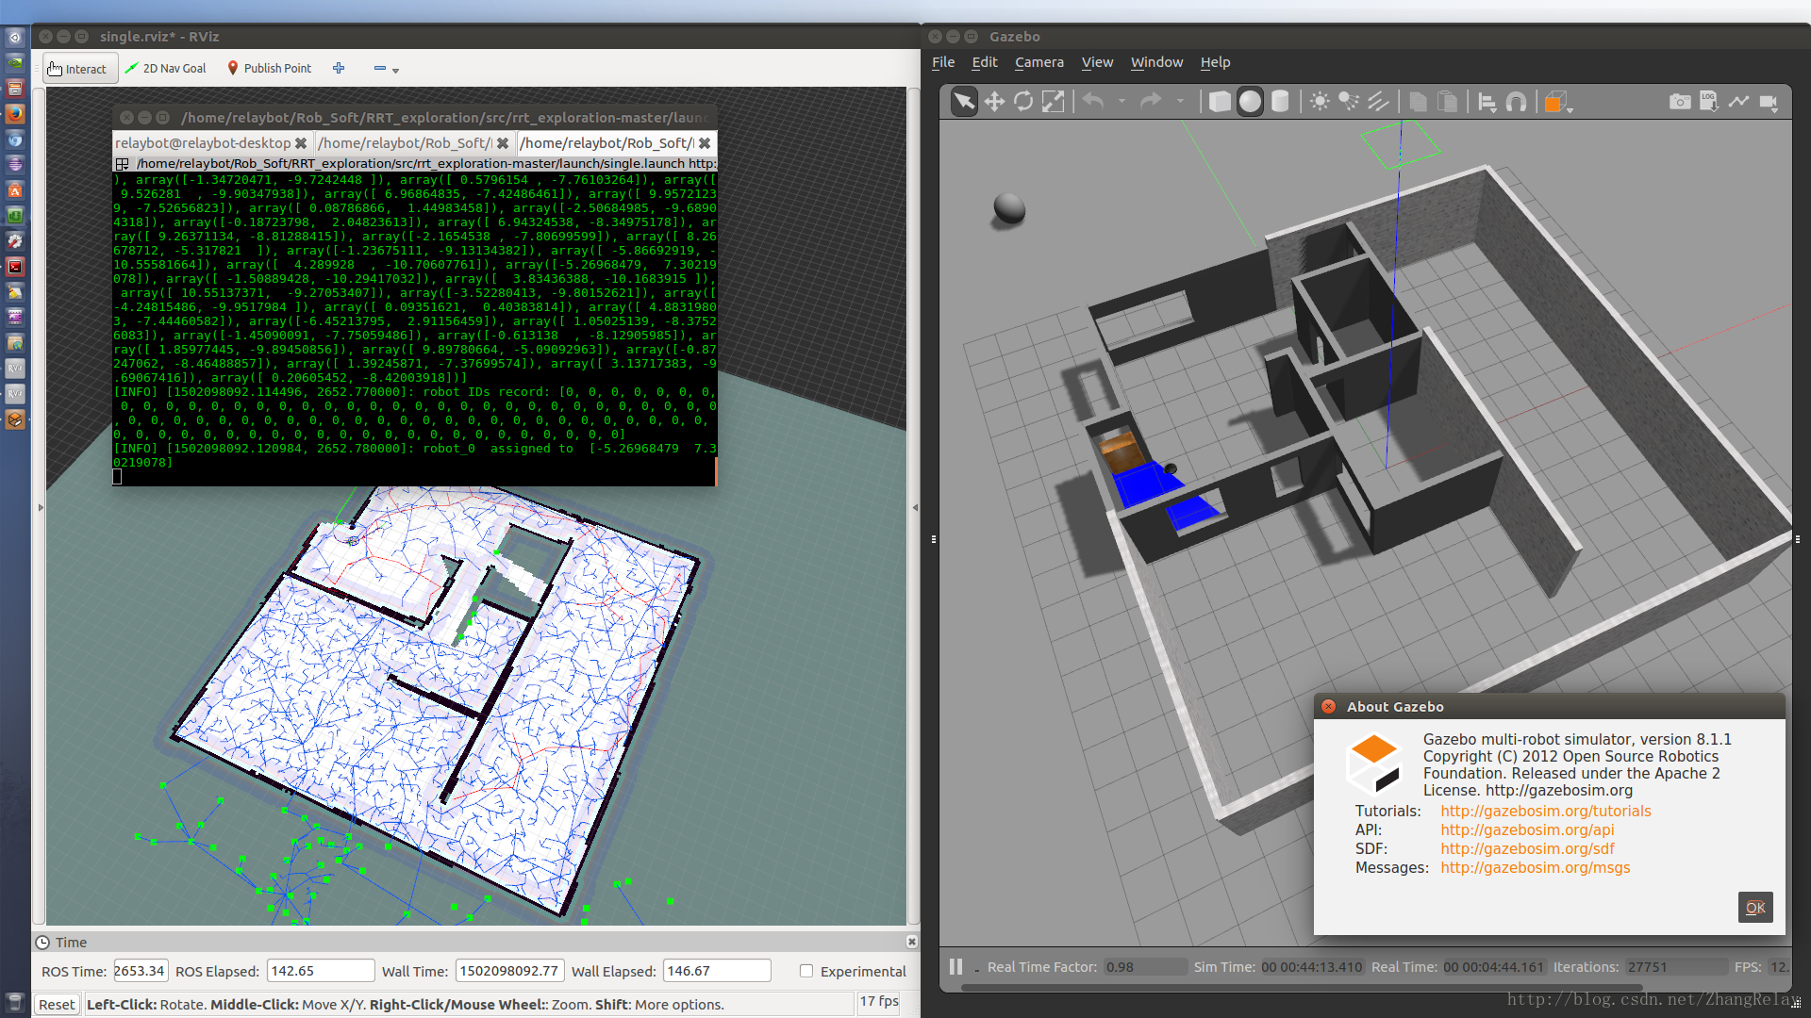Image resolution: width=1811 pixels, height=1018 pixels.
Task: Open the Gazebo Edit menu
Action: click(x=985, y=62)
